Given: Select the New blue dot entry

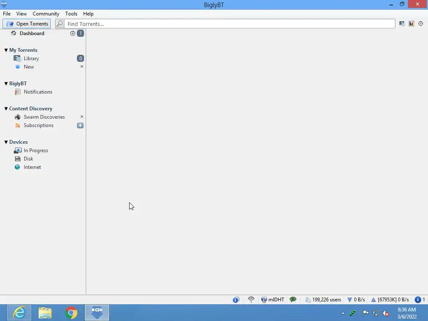Looking at the screenshot, I should click(x=18, y=67).
